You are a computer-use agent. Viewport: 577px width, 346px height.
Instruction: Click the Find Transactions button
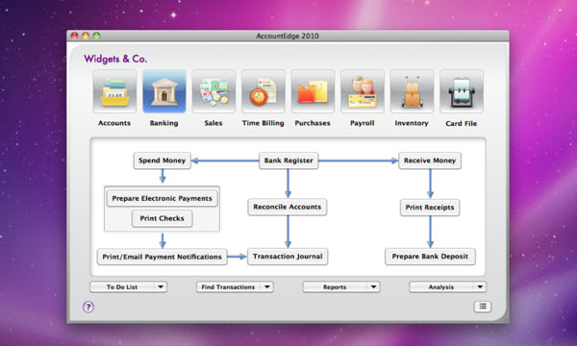[x=228, y=286]
